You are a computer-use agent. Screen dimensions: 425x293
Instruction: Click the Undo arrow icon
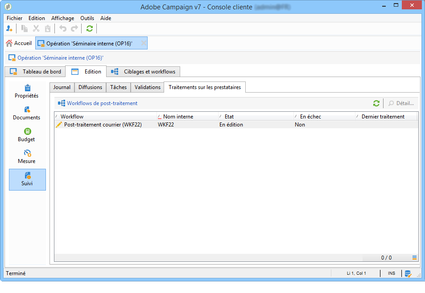coord(63,28)
